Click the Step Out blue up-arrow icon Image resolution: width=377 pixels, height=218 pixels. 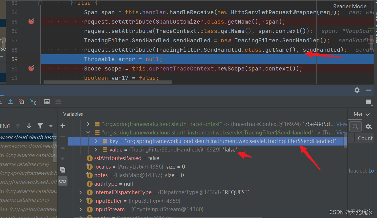[11, 102]
